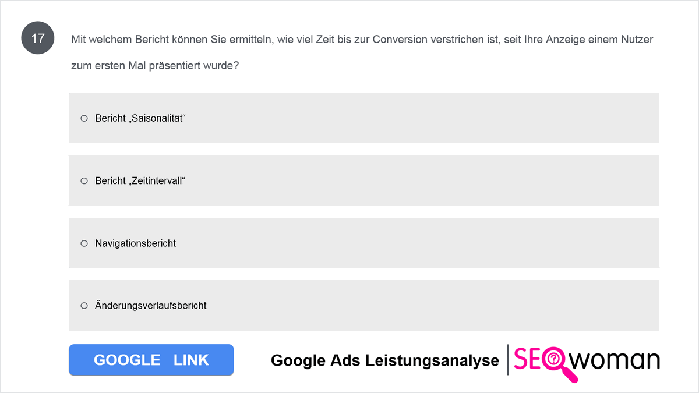Screen dimensions: 699x393
Task: Choose the Bericht „Zeitintervall“ radio option
Action: 84,181
